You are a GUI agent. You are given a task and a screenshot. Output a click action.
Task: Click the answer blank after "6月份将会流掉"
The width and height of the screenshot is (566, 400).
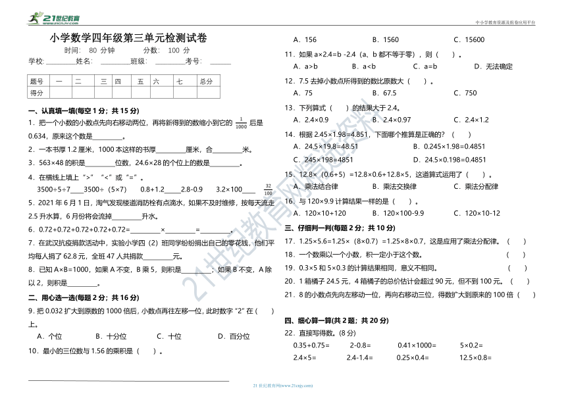pyautogui.click(x=127, y=216)
